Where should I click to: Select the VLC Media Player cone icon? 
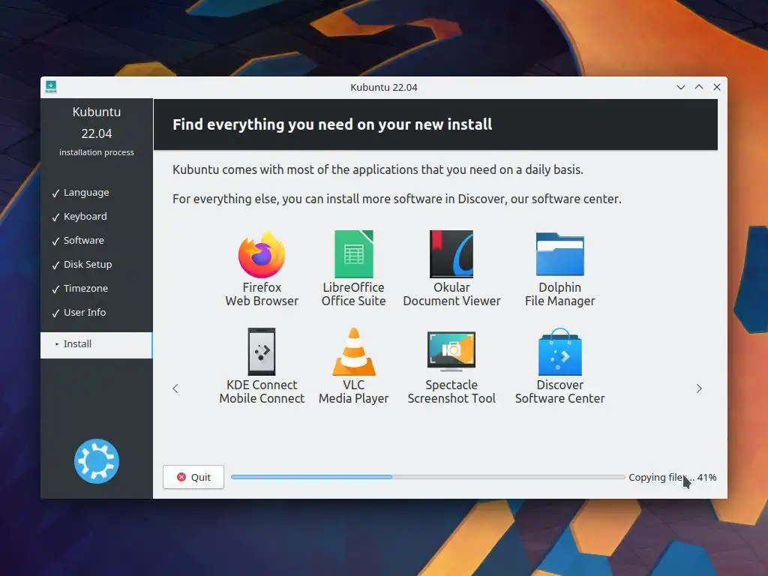point(354,352)
